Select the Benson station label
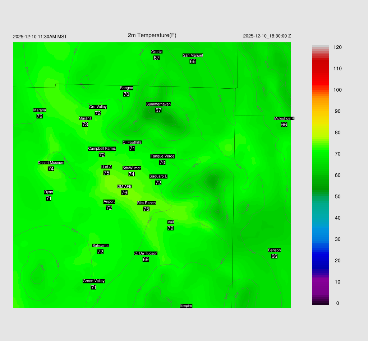The width and height of the screenshot is (368, 341). click(274, 250)
